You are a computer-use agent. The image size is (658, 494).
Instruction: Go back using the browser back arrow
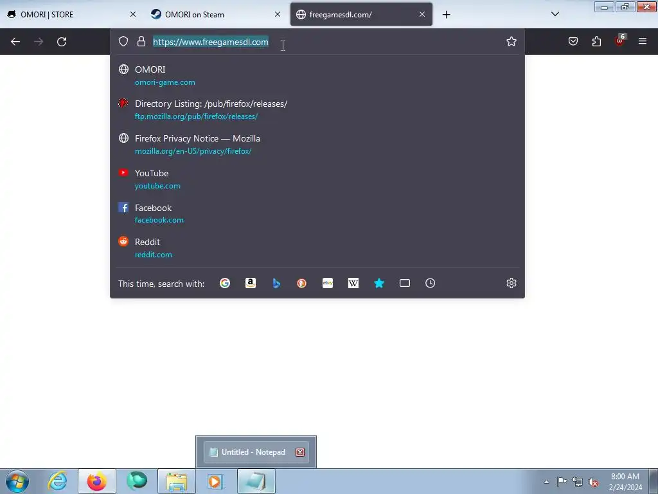coord(15,42)
